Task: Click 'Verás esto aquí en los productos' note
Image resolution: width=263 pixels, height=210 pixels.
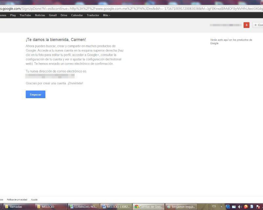Action: point(231,42)
